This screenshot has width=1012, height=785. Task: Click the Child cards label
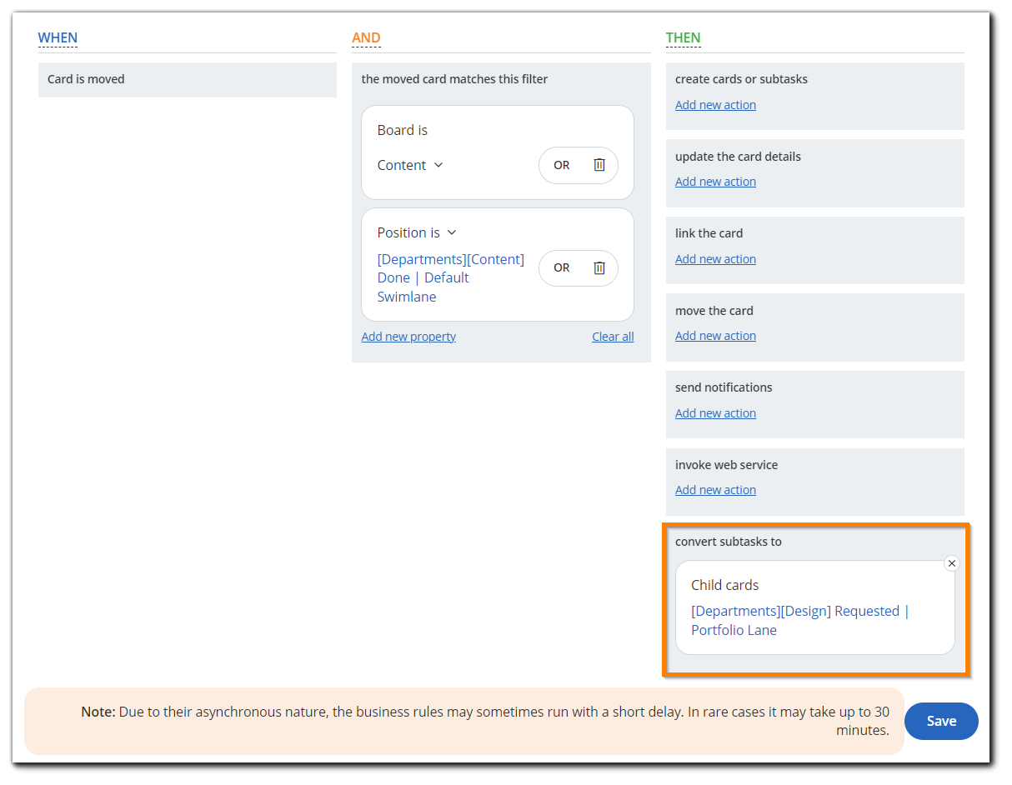(x=725, y=585)
